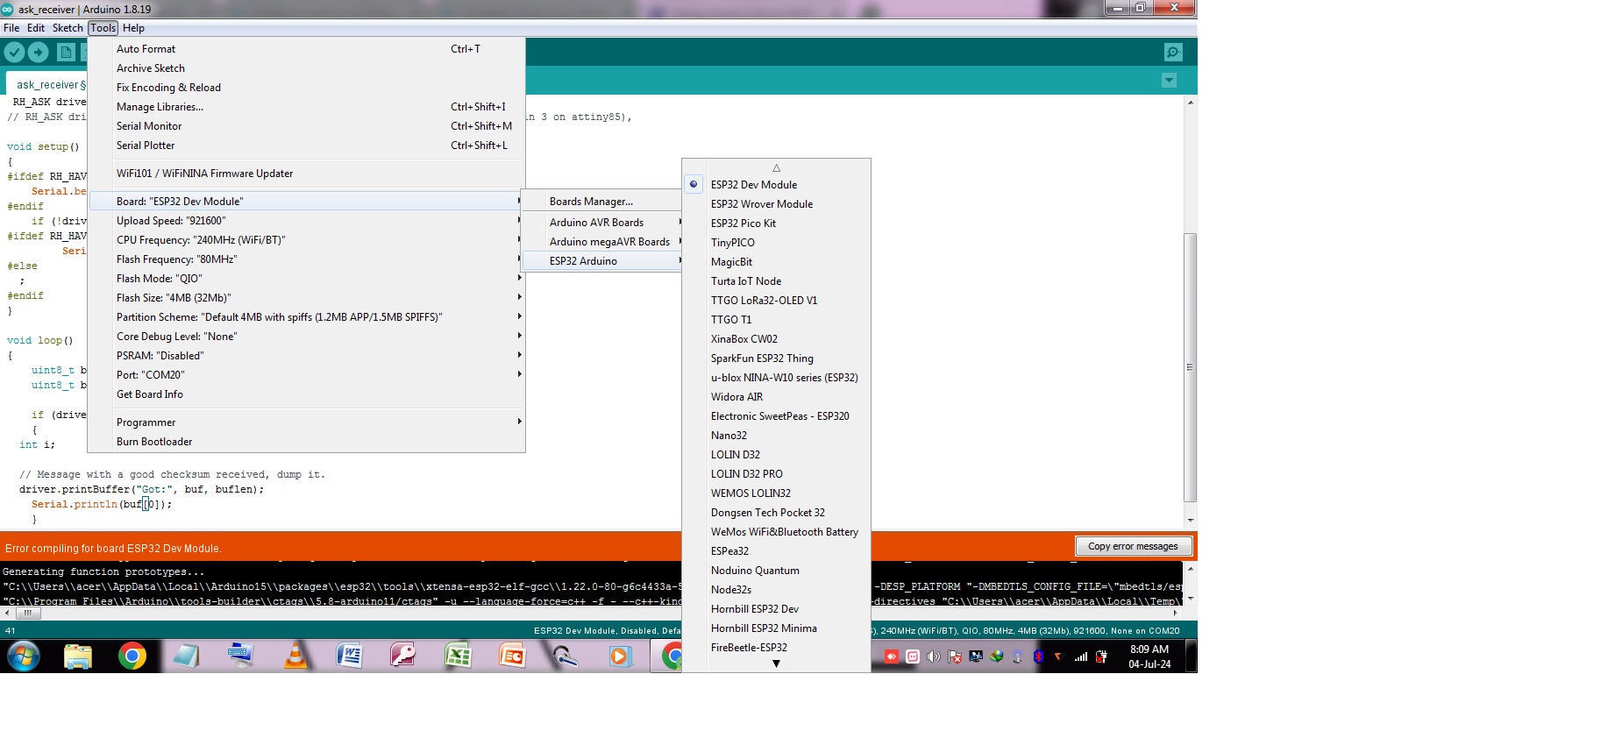
Task: Choose FireBeetle-ESP32 board
Action: pos(776,648)
